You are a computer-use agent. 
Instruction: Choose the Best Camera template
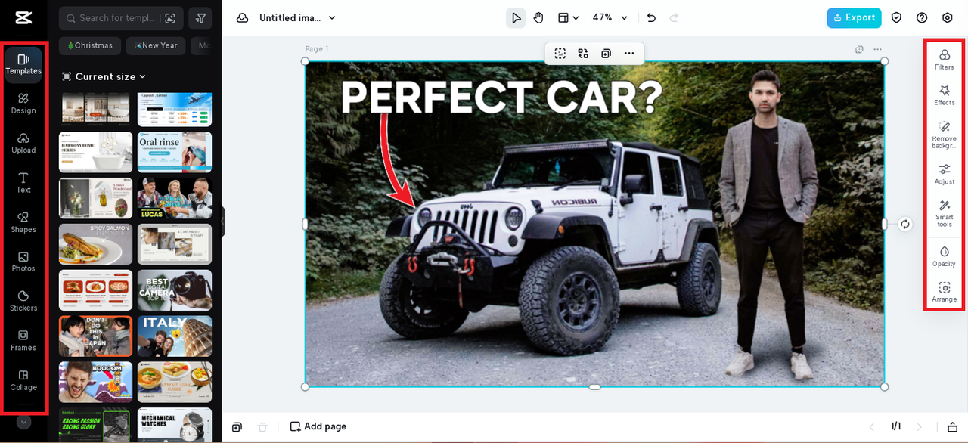click(175, 290)
